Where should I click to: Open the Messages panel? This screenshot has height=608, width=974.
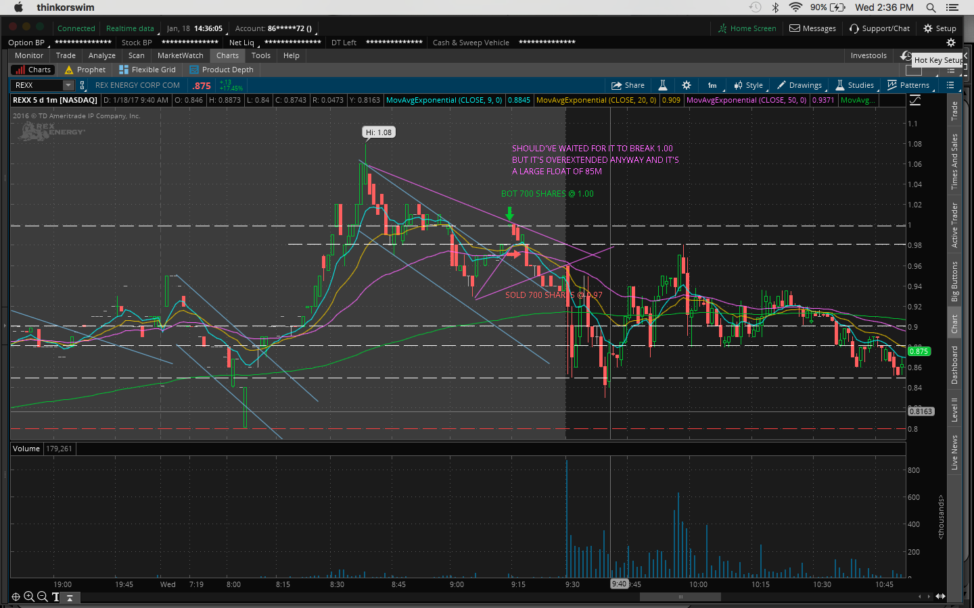click(x=812, y=28)
